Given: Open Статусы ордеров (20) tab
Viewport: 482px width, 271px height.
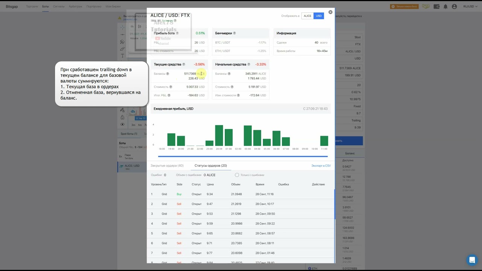Looking at the screenshot, I should [x=210, y=166].
